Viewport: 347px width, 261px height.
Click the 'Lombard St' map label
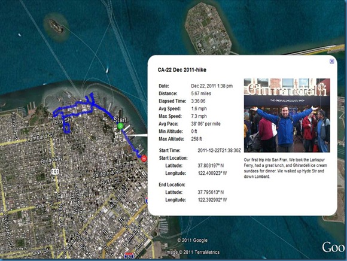40,137
